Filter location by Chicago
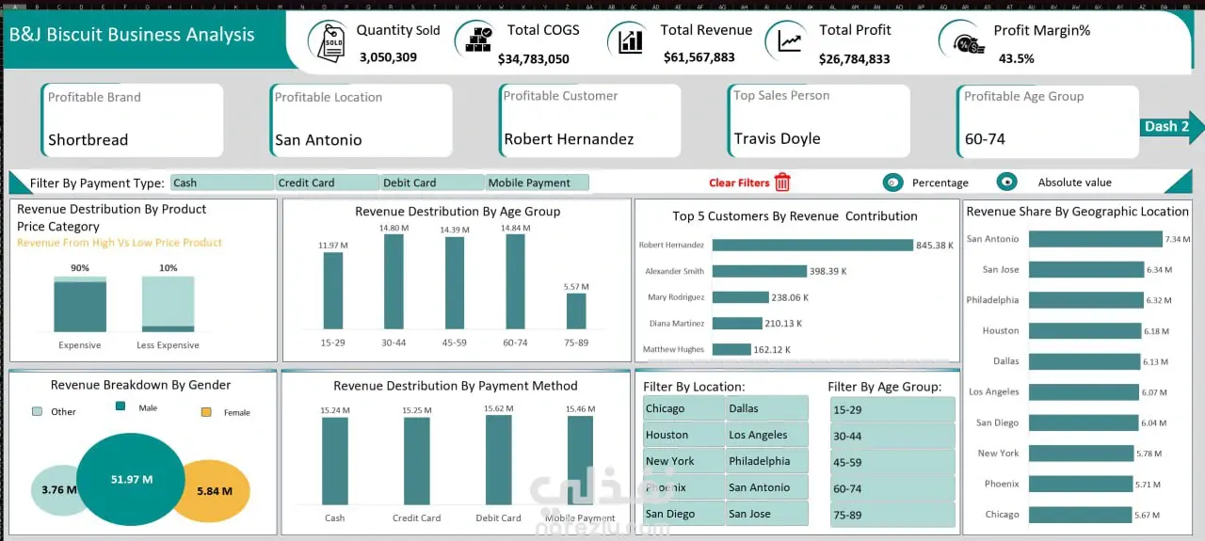This screenshot has height=541, width=1205. tap(683, 408)
